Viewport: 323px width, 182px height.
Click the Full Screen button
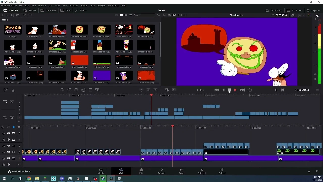[294, 10]
